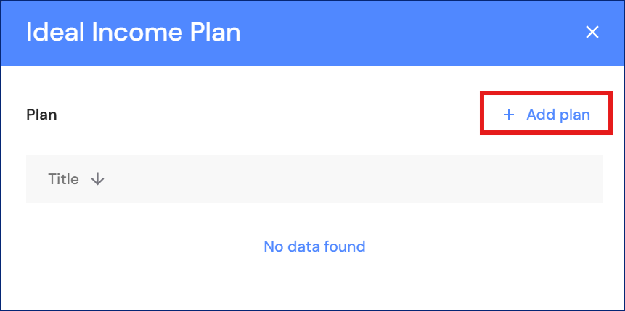Select the word Title in the table header
The width and height of the screenshot is (625, 311).
[x=64, y=179]
